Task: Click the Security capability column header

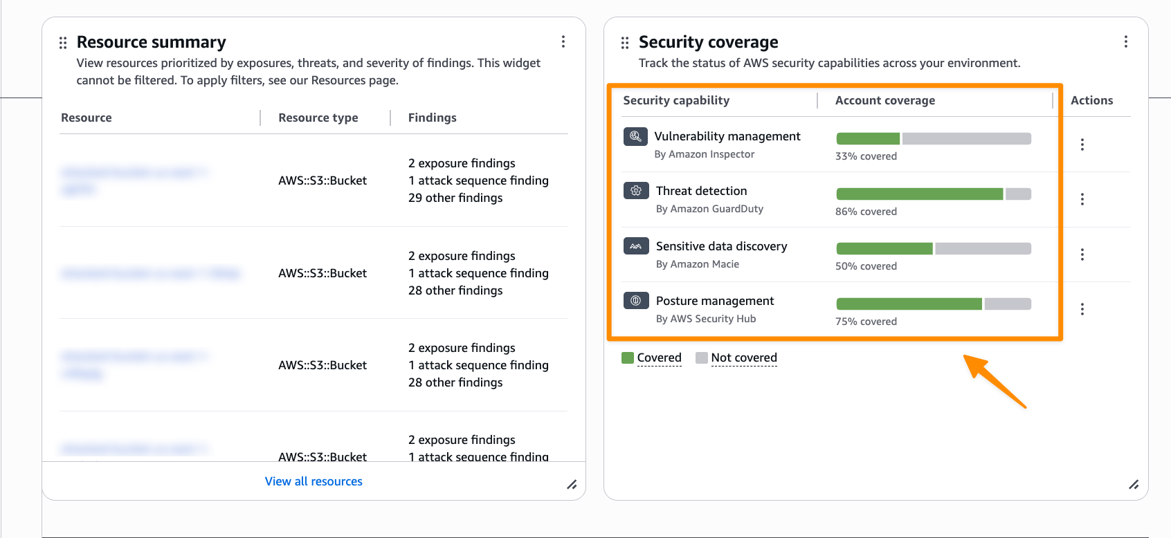Action: 676,100
